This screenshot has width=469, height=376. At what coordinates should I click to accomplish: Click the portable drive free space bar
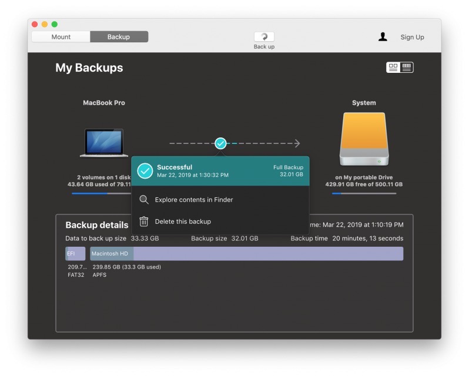point(364,193)
